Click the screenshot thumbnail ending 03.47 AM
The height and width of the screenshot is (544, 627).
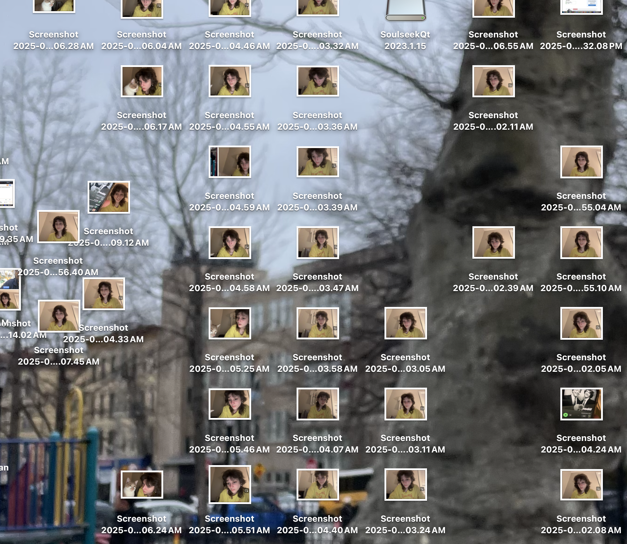pyautogui.click(x=317, y=242)
